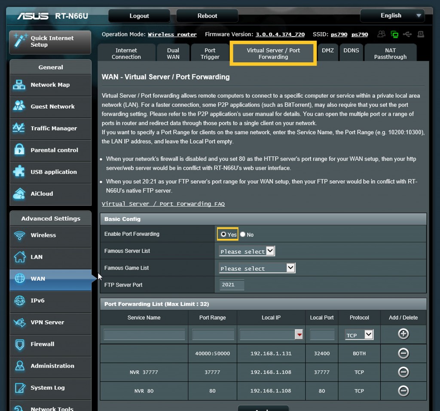The height and width of the screenshot is (411, 440).
Task: Click the USB status icon in header
Action: click(407, 34)
